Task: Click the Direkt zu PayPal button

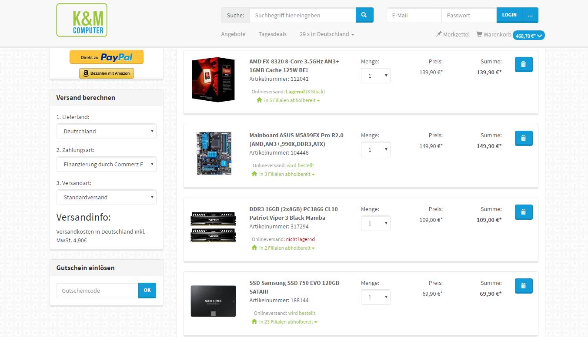Action: click(x=107, y=57)
